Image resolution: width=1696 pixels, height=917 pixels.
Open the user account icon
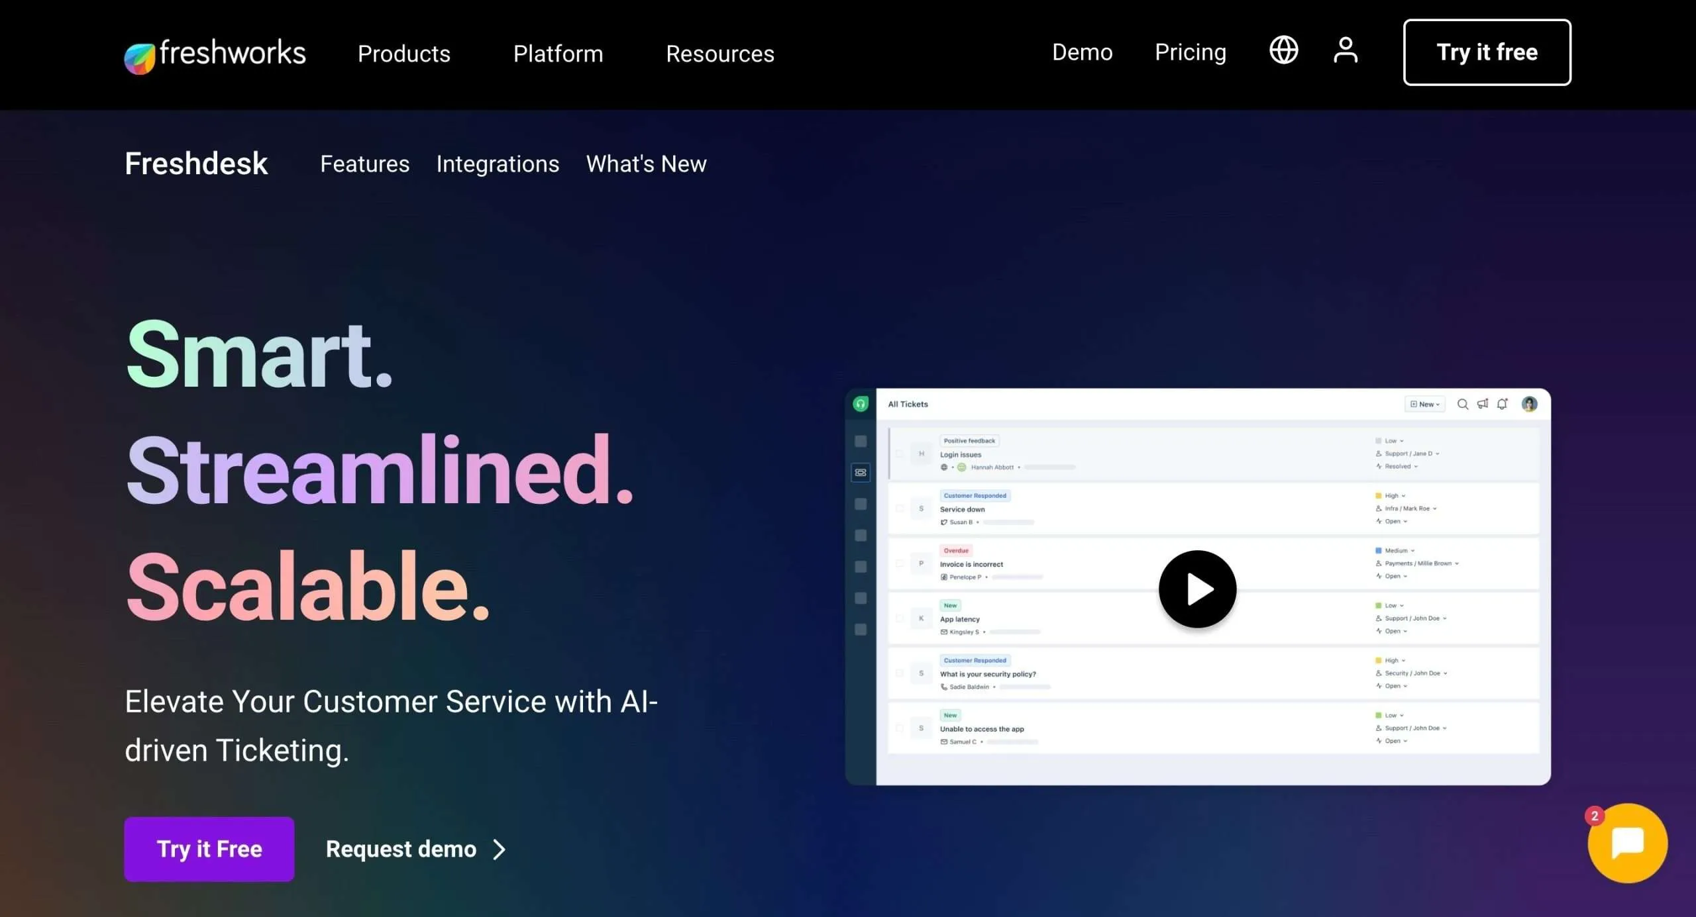(1345, 50)
